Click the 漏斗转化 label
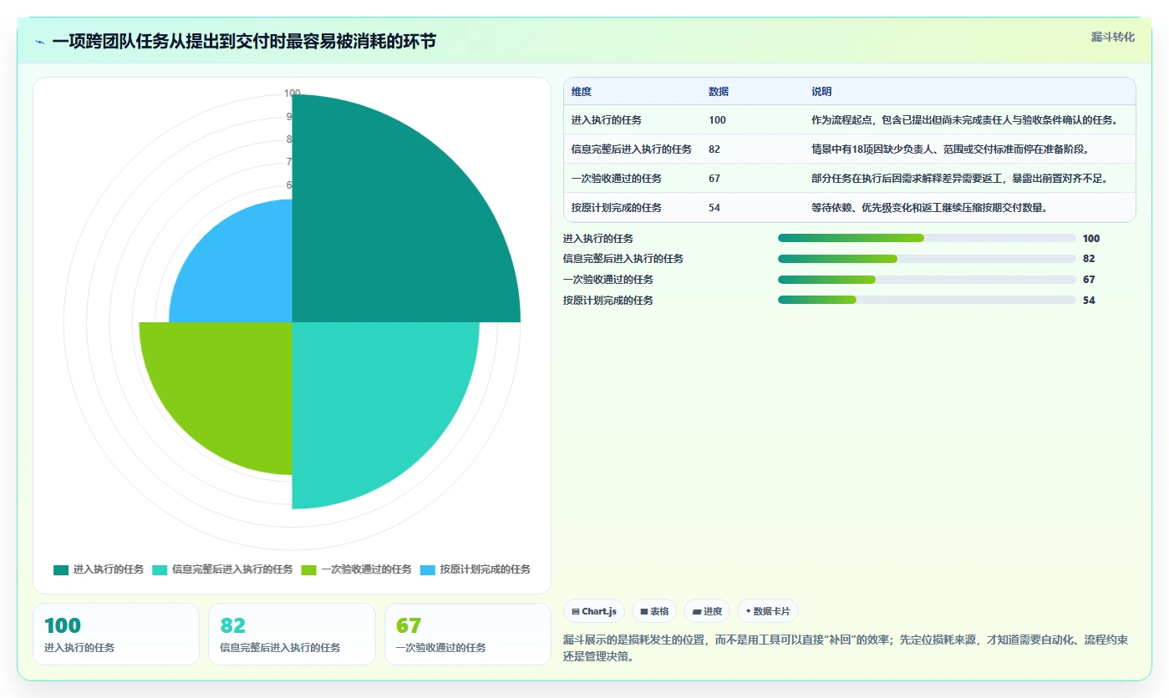The image size is (1169, 698). (1112, 37)
